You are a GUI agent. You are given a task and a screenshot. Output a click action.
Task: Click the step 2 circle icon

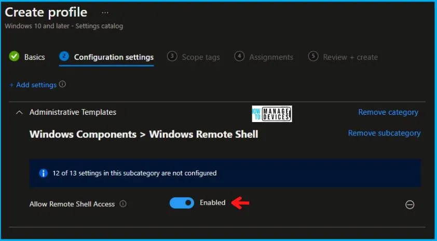[64, 57]
